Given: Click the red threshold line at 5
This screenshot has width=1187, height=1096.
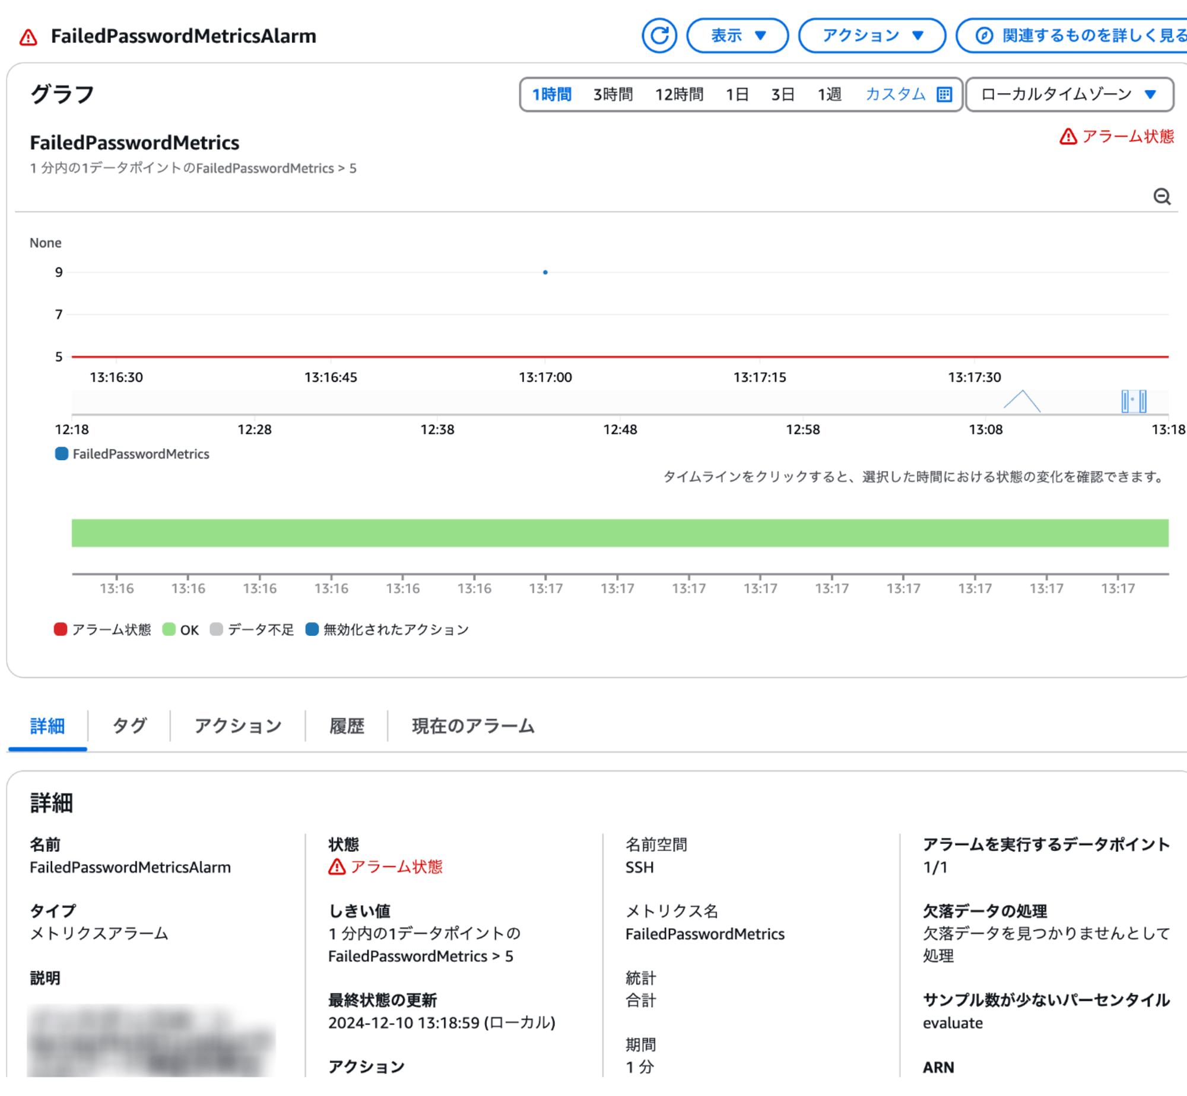Looking at the screenshot, I should pos(620,357).
